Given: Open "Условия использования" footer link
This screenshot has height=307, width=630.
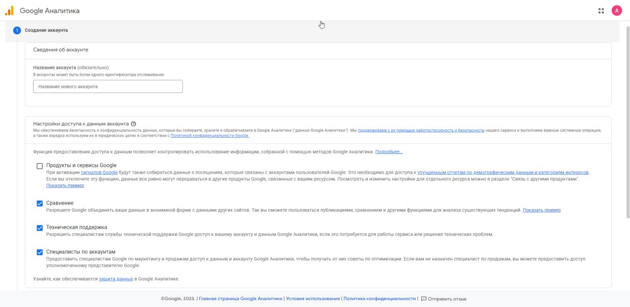Looking at the screenshot, I should pos(313,299).
